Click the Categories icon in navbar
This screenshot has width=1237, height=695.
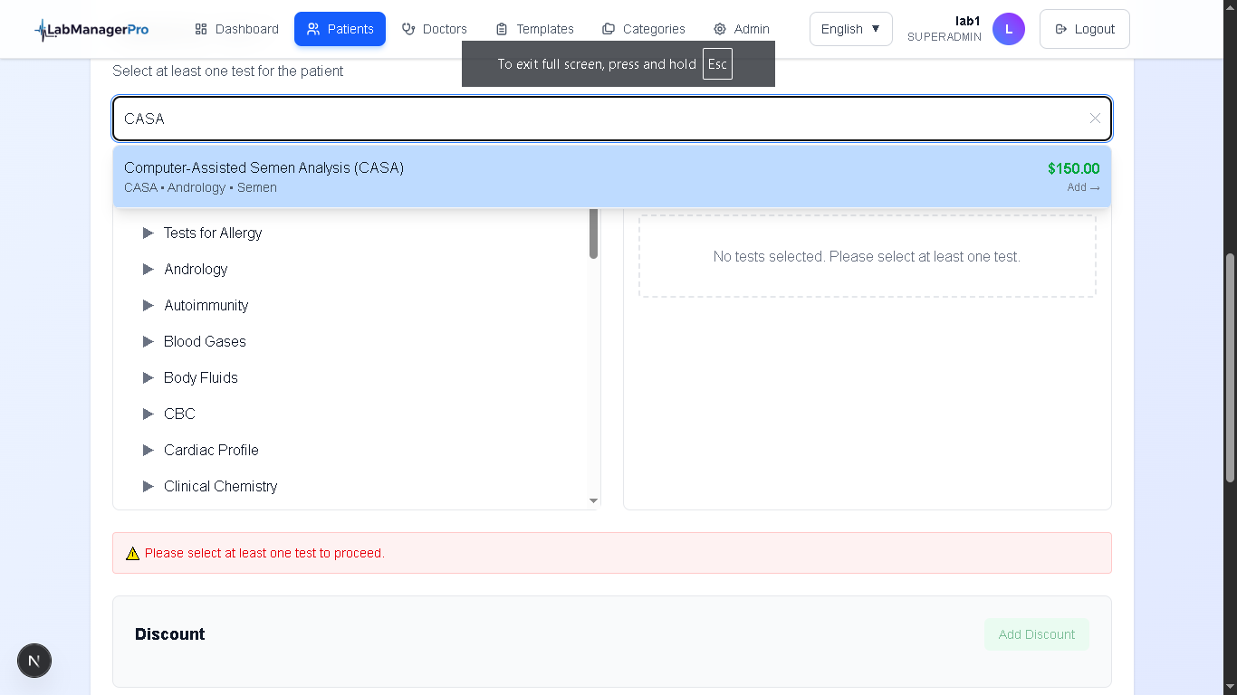pos(609,28)
